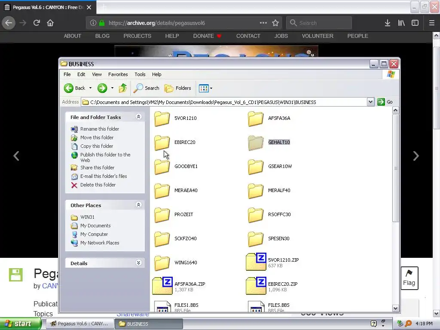This screenshot has height=330, width=440.
Task: Select the EBIREC20 folder icon
Action: click(x=162, y=143)
